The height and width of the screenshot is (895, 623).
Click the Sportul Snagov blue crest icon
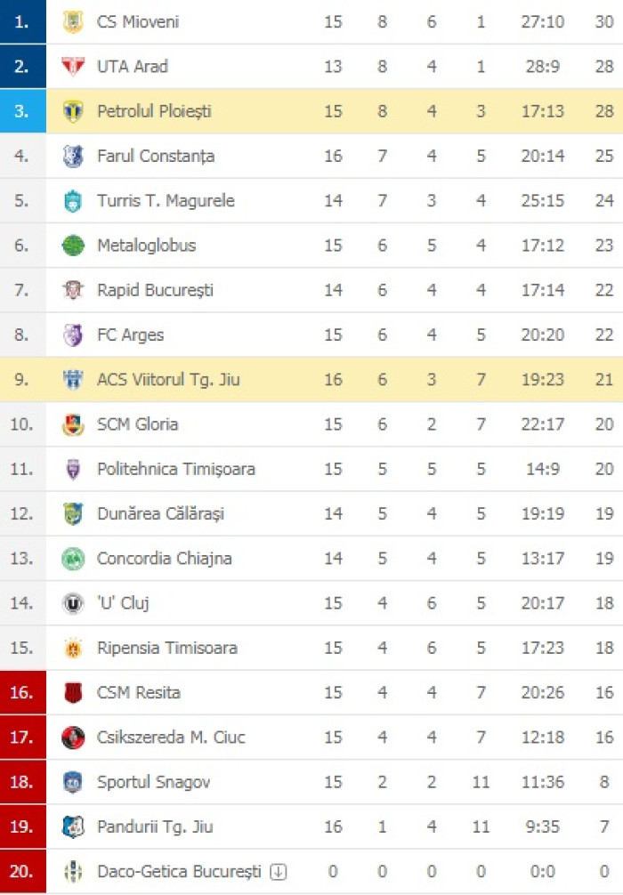(x=72, y=782)
